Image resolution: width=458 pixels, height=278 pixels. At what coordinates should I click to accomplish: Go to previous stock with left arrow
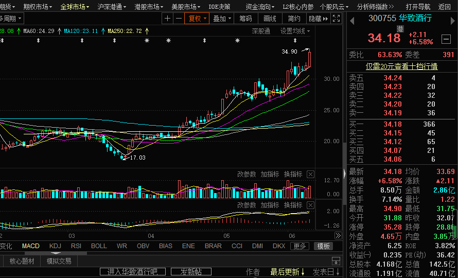352,21
